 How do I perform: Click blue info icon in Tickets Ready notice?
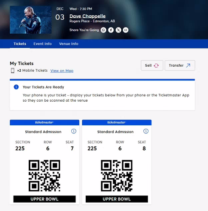16,87
